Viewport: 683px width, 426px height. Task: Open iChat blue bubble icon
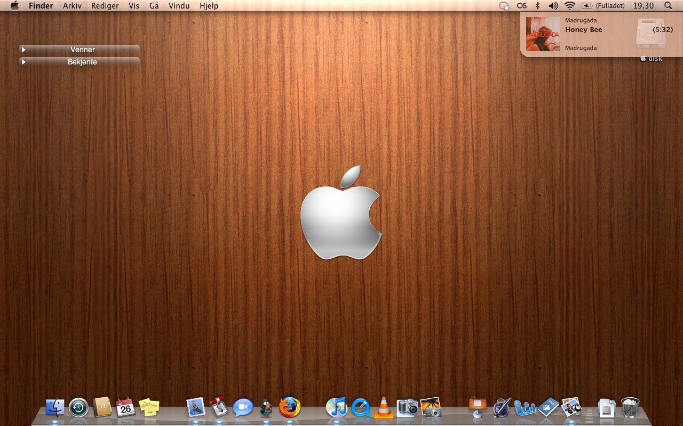tap(243, 407)
